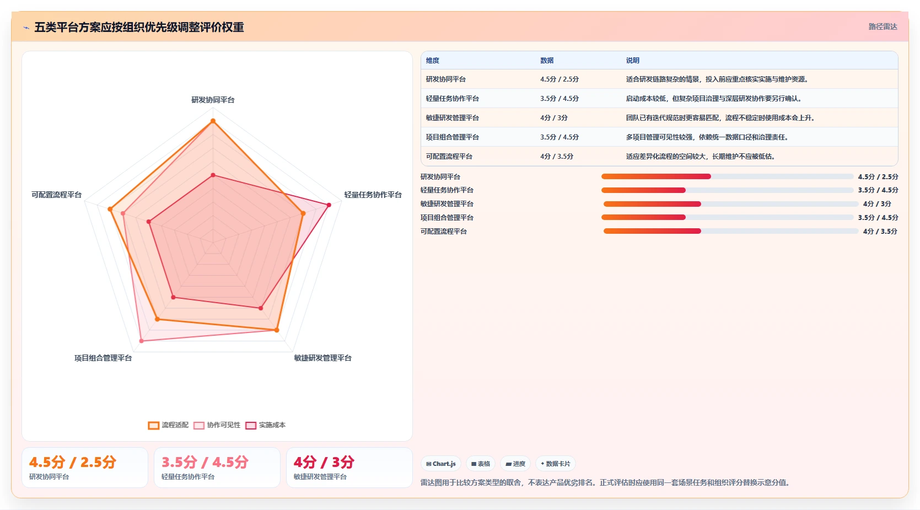920x510 pixels.
Task: Click the orange radar point on the 研发协同平台 axis
Action: pos(213,121)
